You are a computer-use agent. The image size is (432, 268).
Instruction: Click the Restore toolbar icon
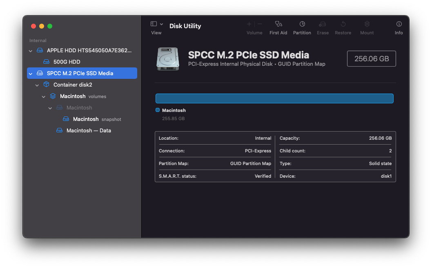(x=343, y=24)
